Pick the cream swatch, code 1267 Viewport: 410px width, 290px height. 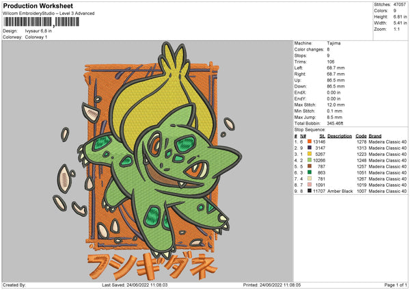[x=310, y=179]
